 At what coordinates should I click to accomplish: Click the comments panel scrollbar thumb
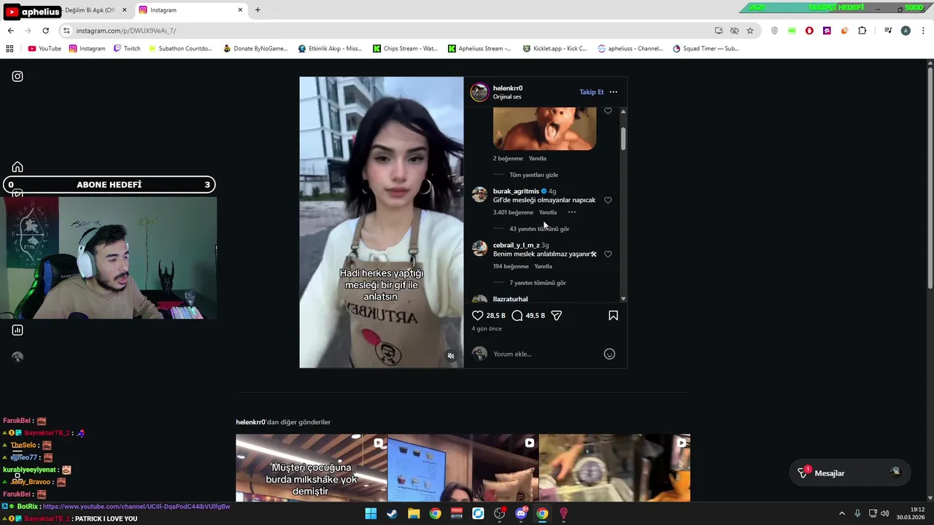(x=623, y=139)
